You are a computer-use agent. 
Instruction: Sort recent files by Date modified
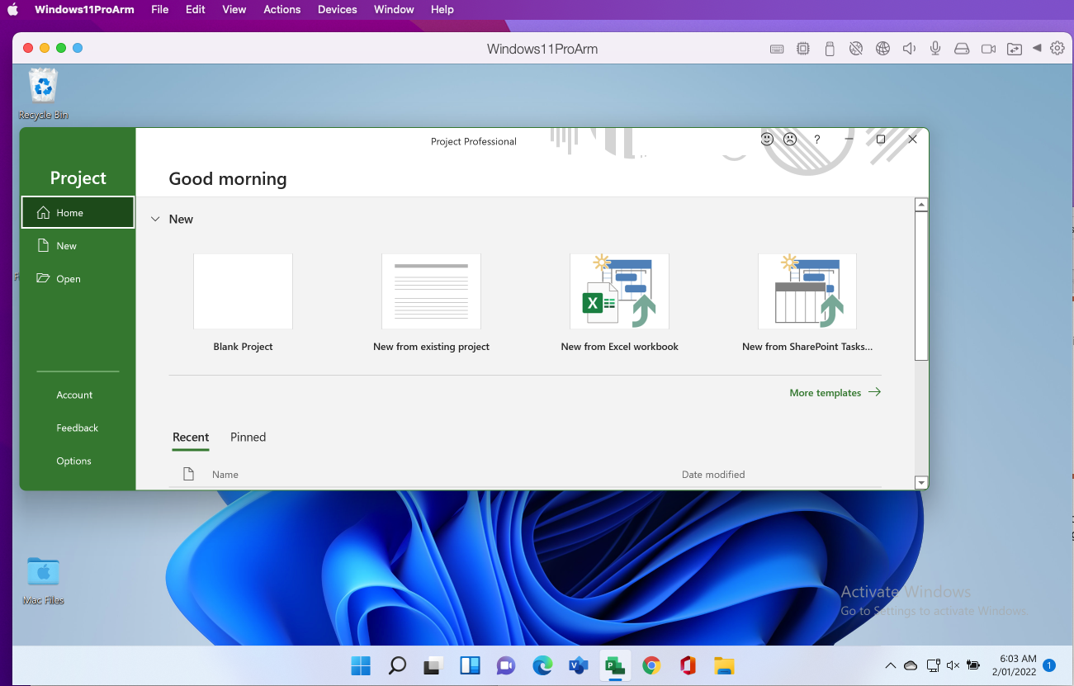pos(713,475)
